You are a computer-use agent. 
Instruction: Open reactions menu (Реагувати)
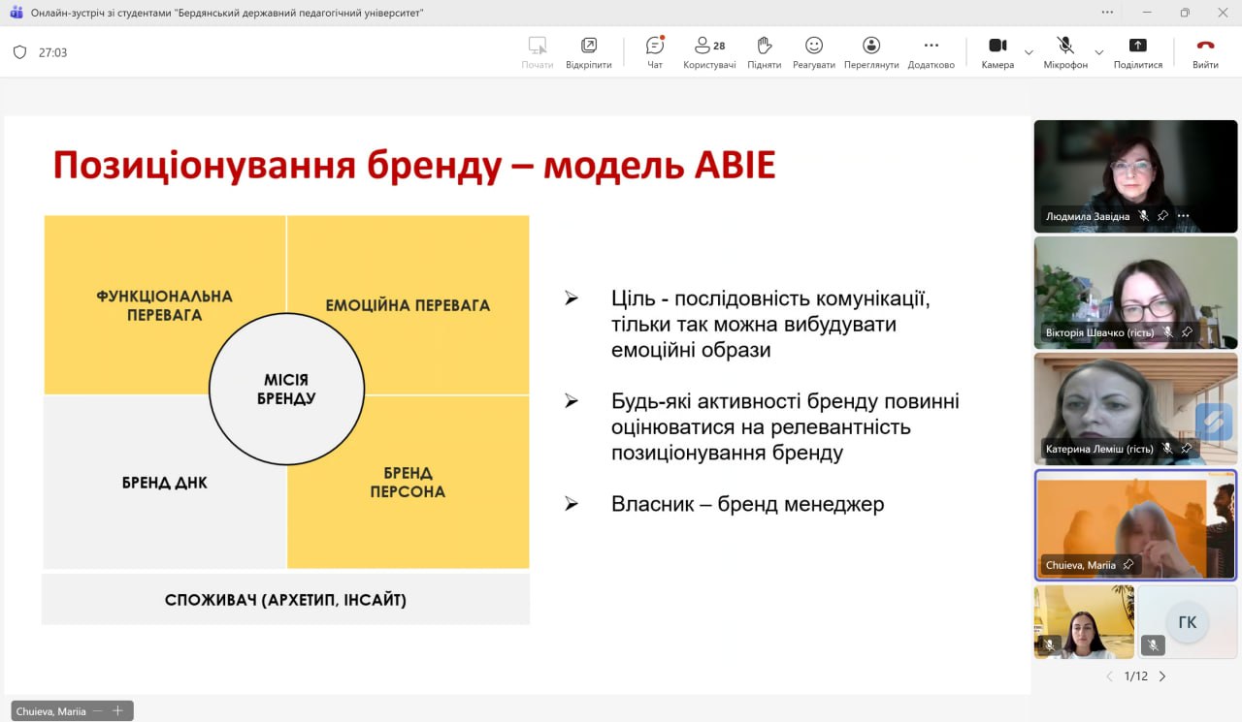click(813, 52)
